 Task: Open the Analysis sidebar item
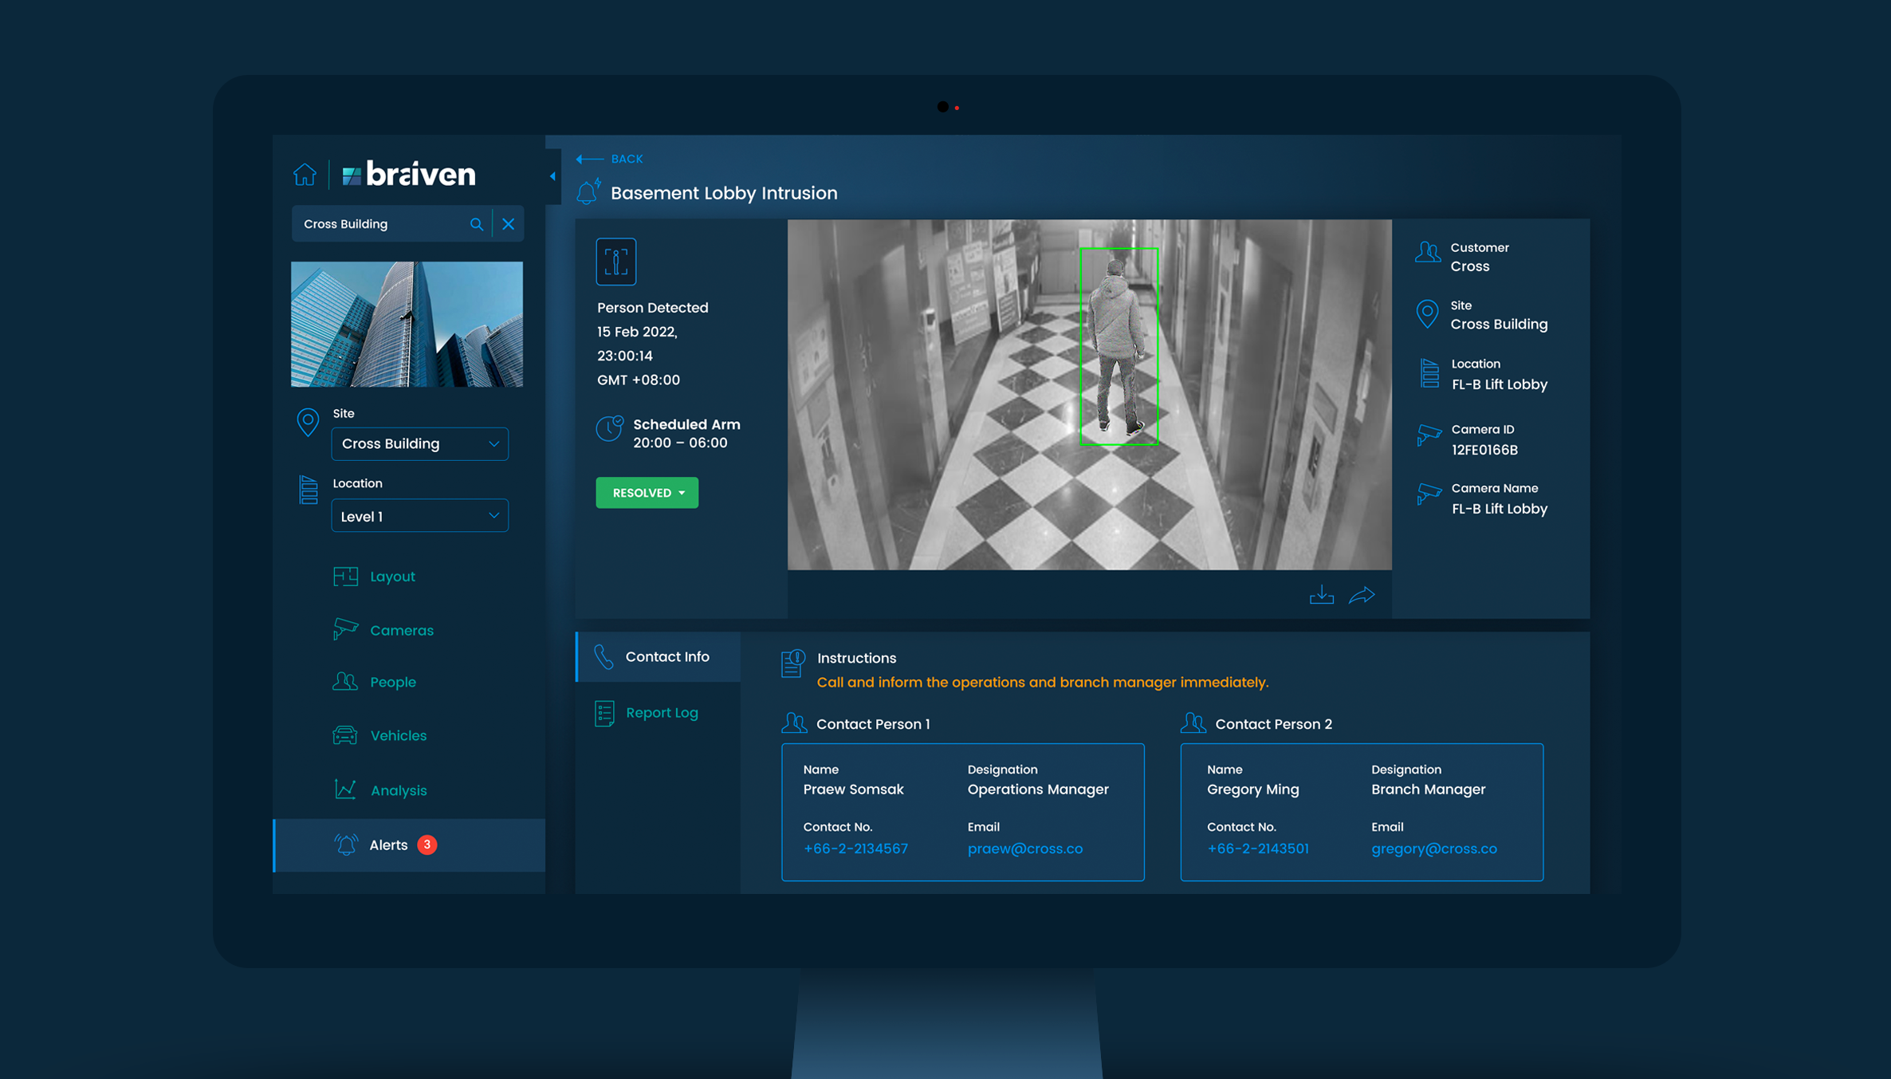pyautogui.click(x=398, y=790)
